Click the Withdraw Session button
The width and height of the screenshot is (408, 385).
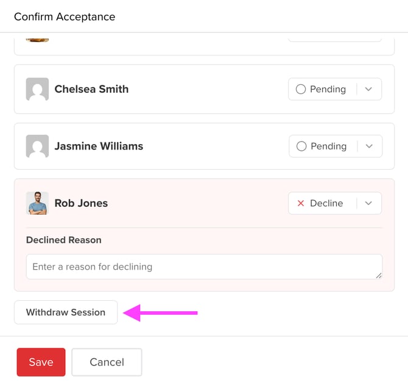[66, 312]
